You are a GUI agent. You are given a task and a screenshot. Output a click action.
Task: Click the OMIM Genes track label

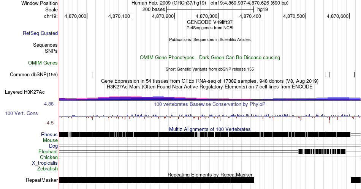click(43, 63)
